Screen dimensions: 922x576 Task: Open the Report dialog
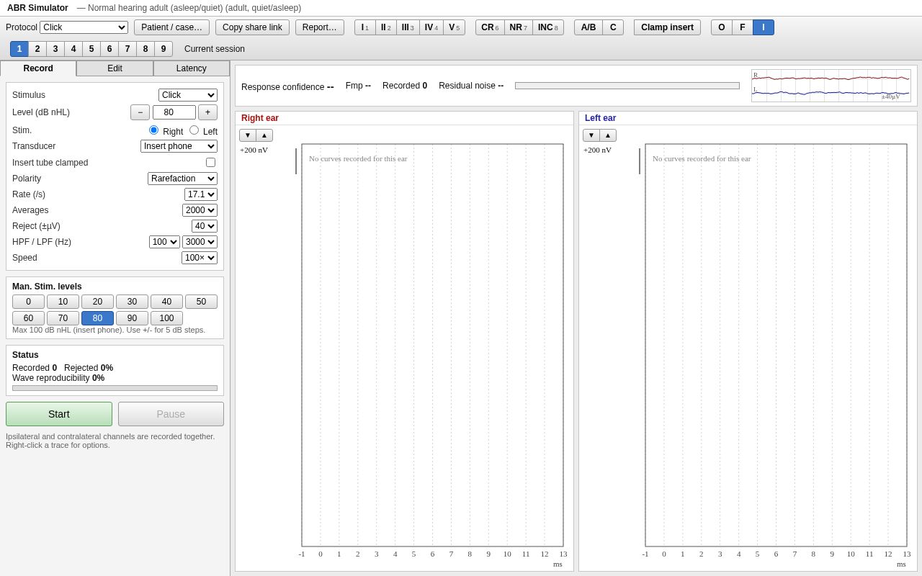click(320, 27)
